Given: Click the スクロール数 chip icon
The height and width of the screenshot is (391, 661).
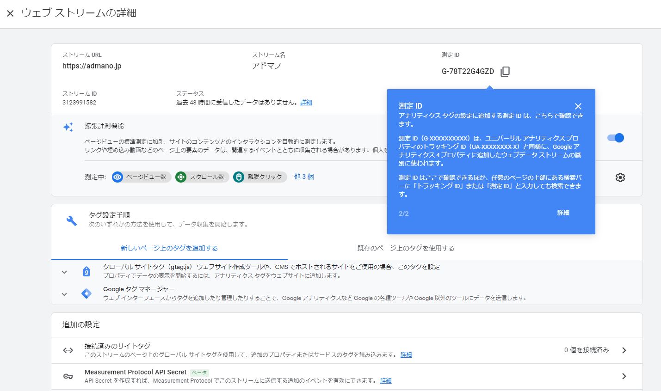Looking at the screenshot, I should pos(181,177).
